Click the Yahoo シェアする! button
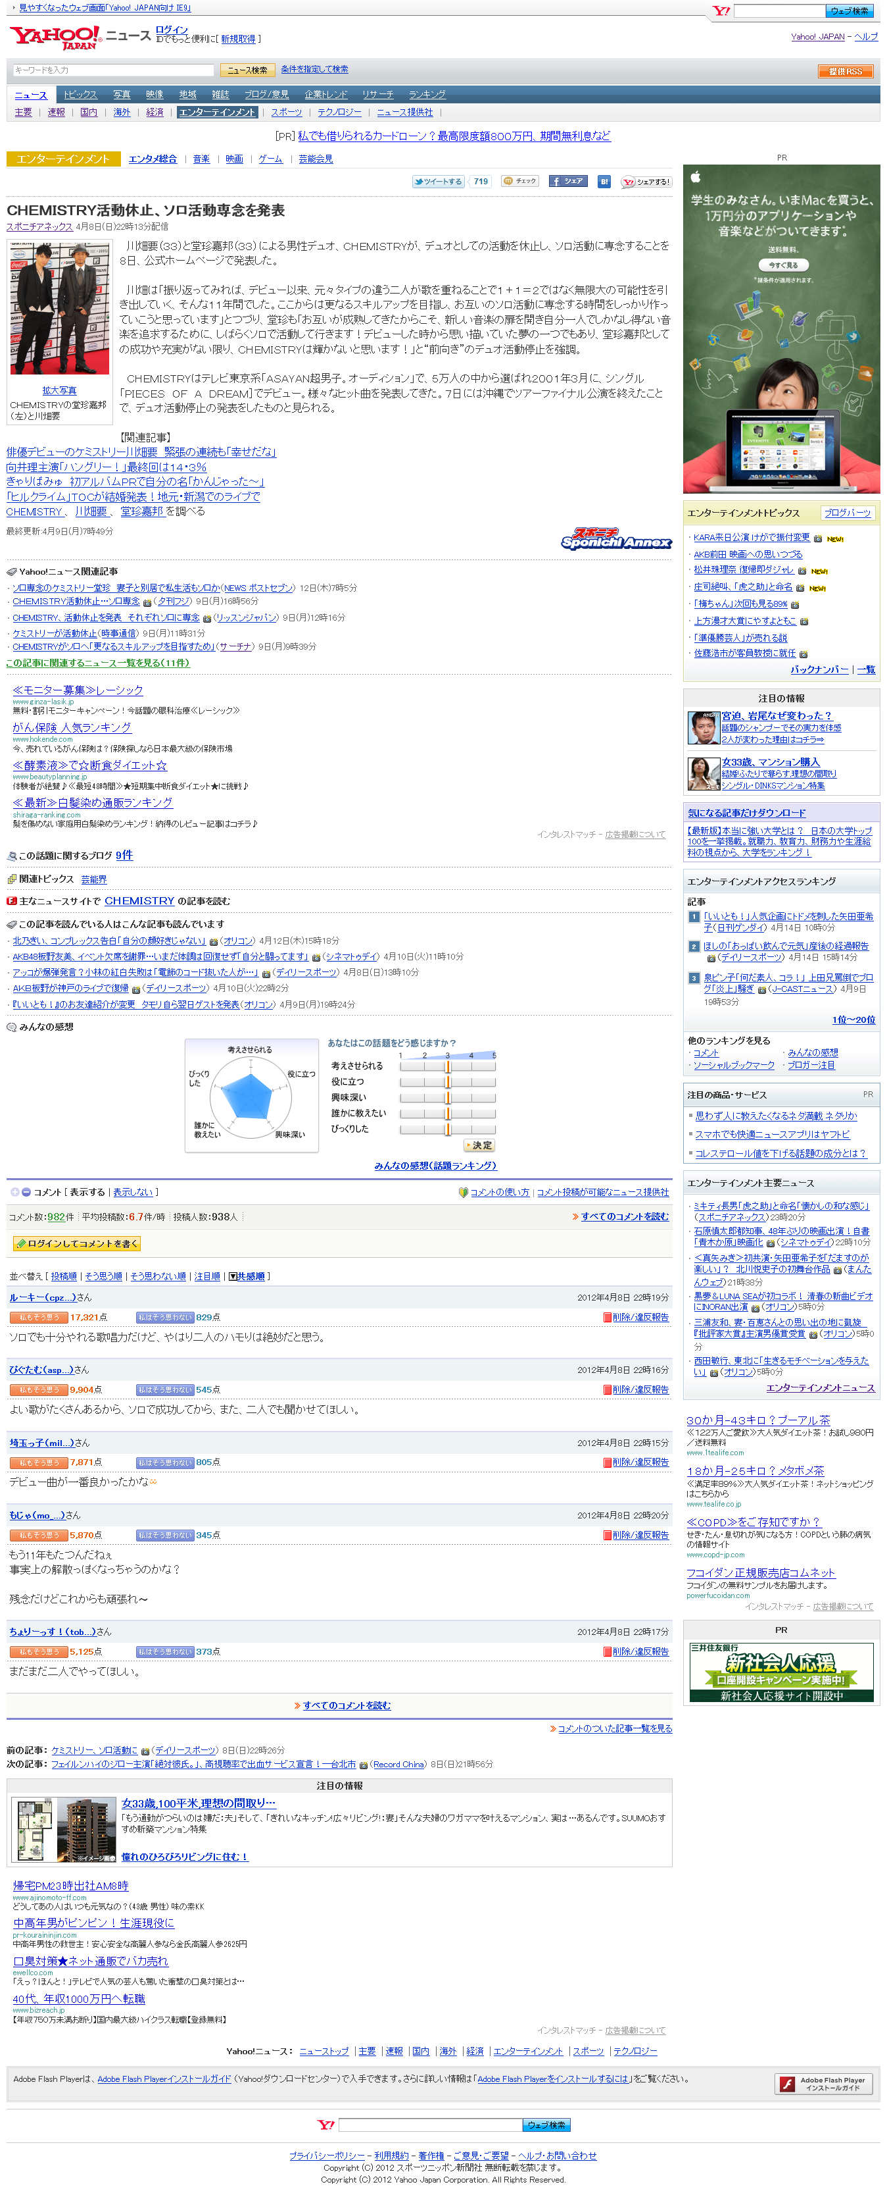 click(x=646, y=182)
